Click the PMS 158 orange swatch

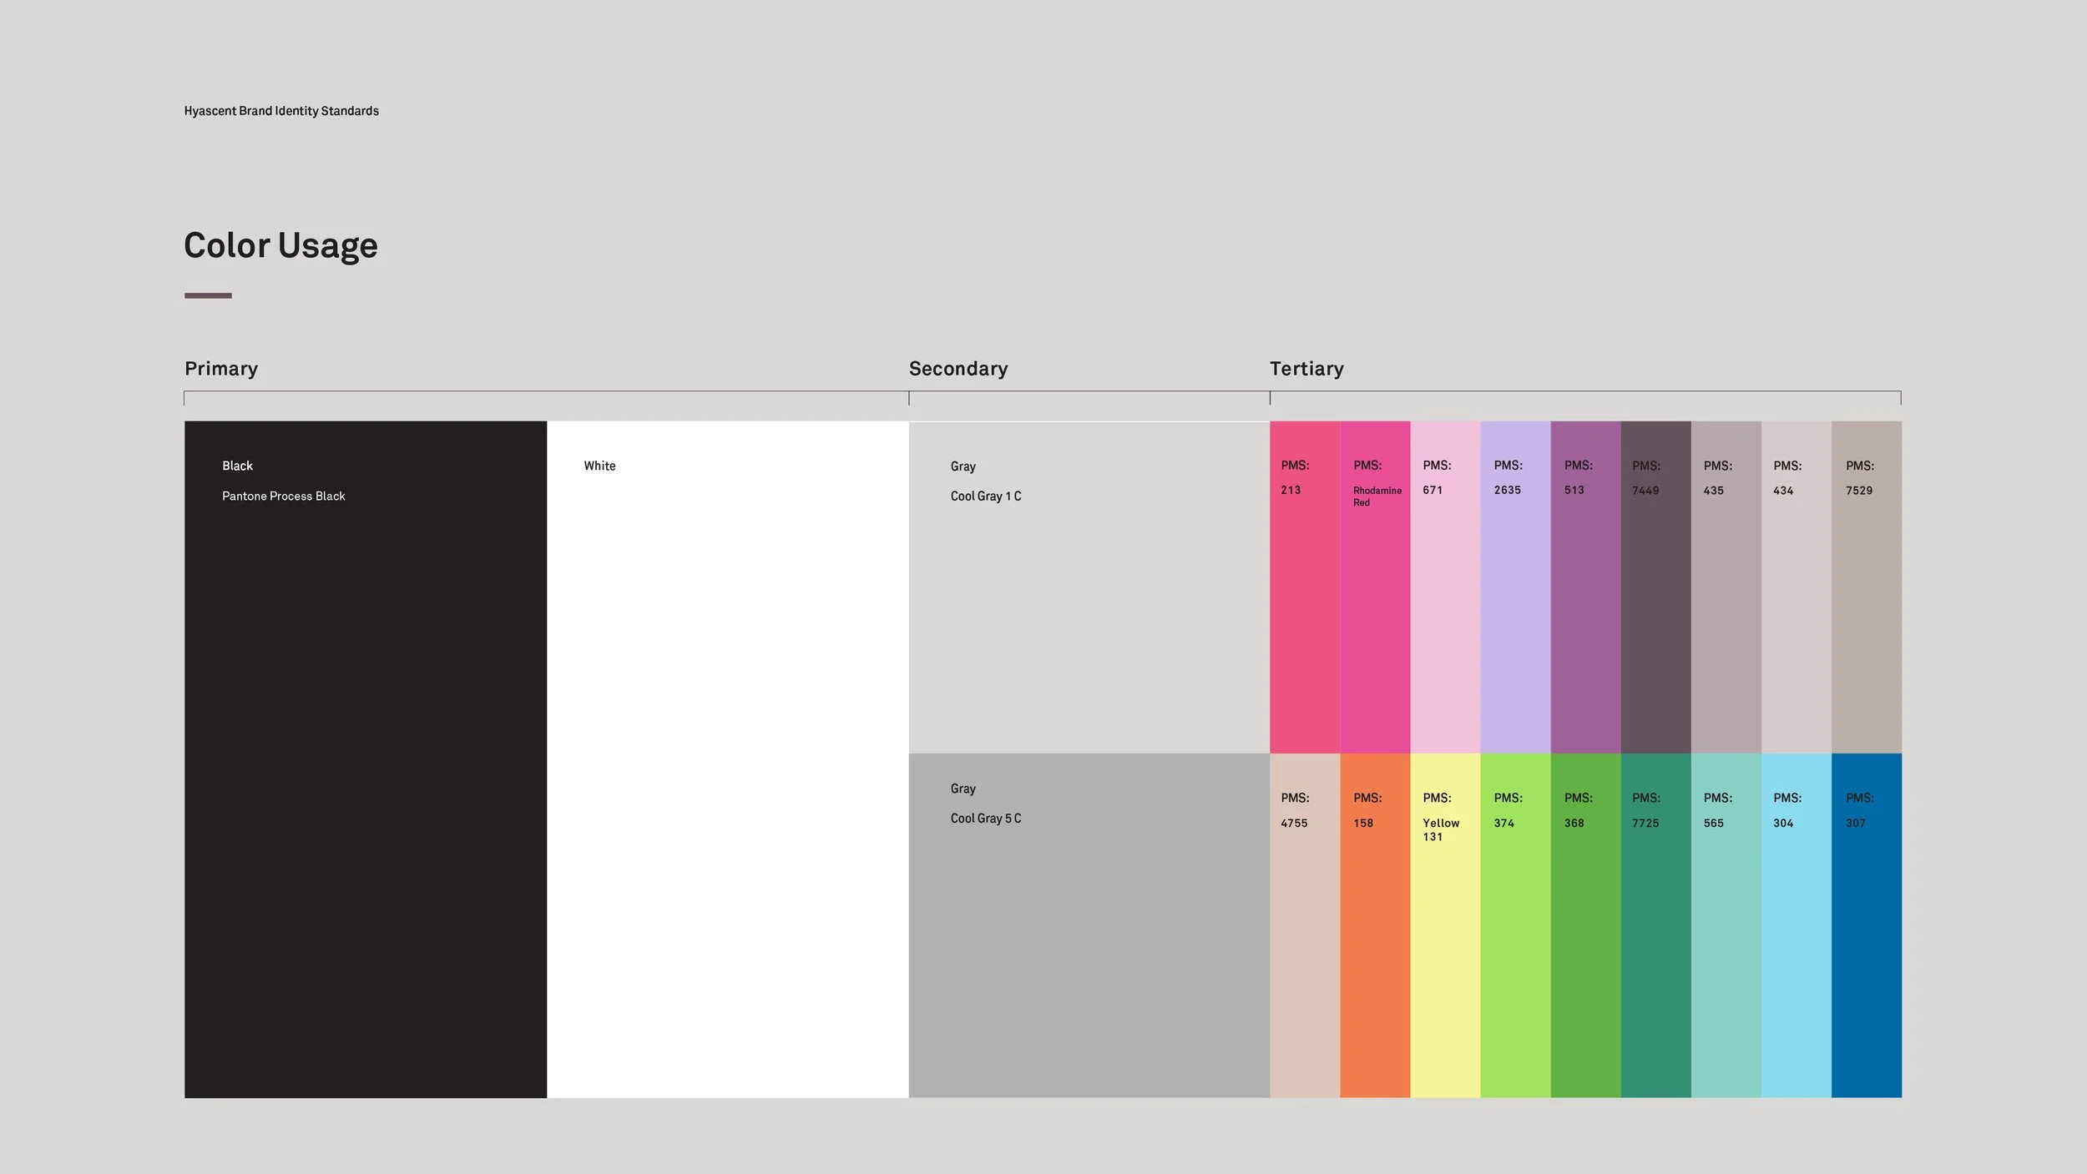pos(1376,925)
